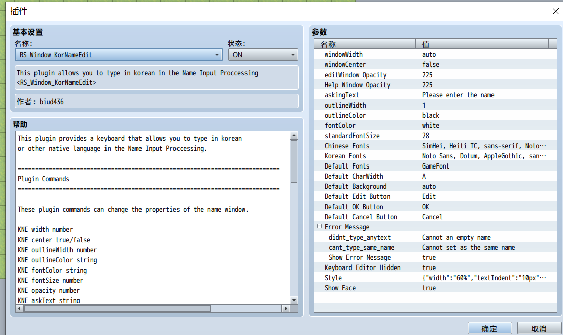Screen dimensions: 563x335
Task: Click the 值 column header
Action: coord(482,44)
